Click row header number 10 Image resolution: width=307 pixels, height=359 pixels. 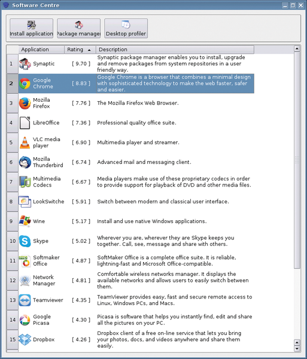tap(13, 241)
